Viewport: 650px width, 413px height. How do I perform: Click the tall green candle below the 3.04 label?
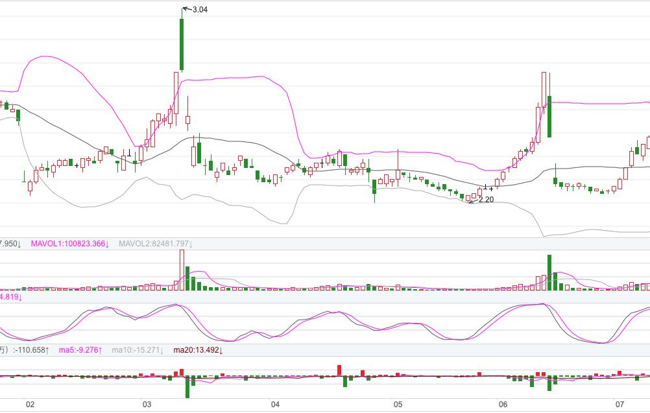tap(182, 44)
